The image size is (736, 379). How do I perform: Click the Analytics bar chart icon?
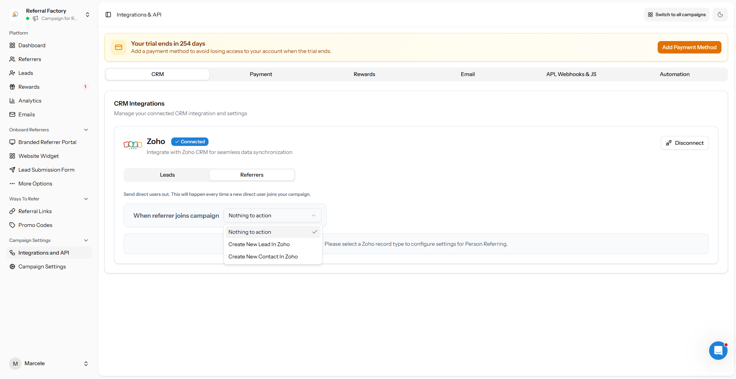click(x=12, y=101)
